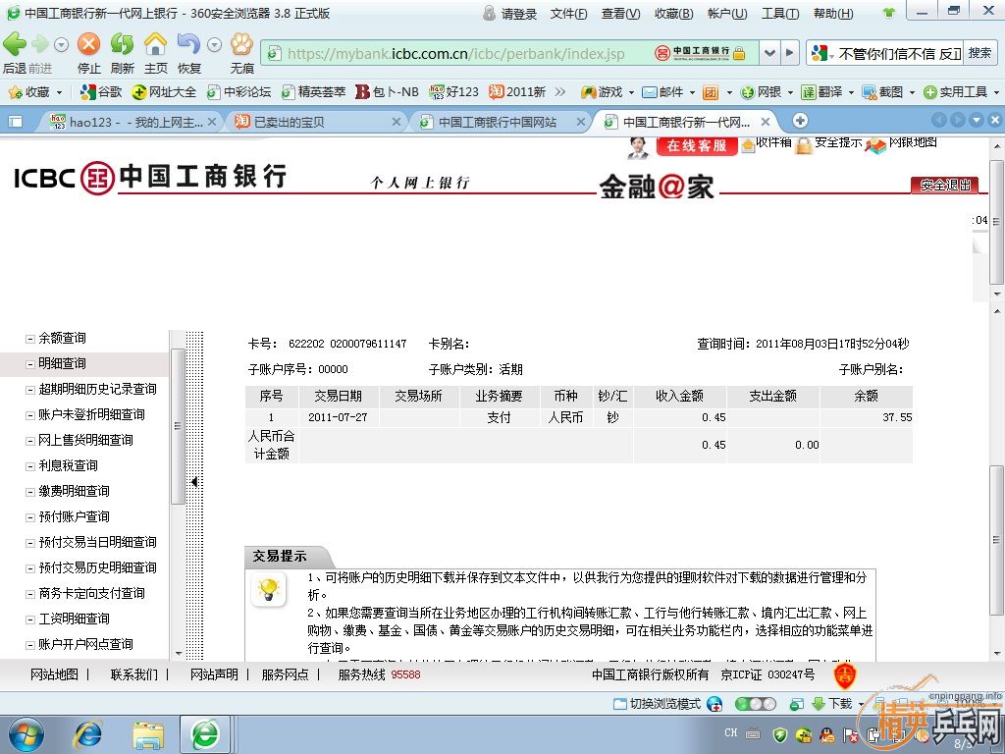The height and width of the screenshot is (754, 1005).
Task: Open the 网址大全 bookmark
Action: tap(165, 92)
